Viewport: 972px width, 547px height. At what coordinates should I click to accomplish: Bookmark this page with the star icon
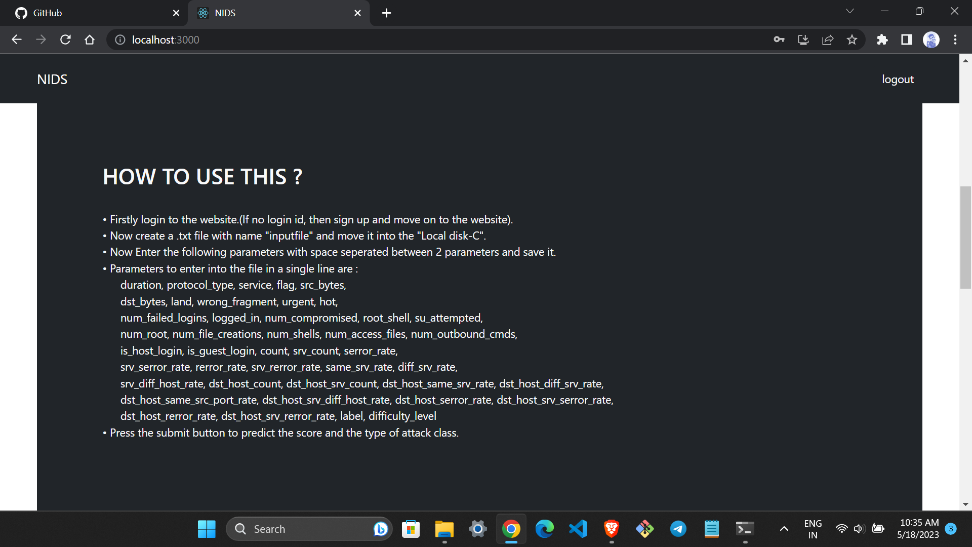click(852, 40)
